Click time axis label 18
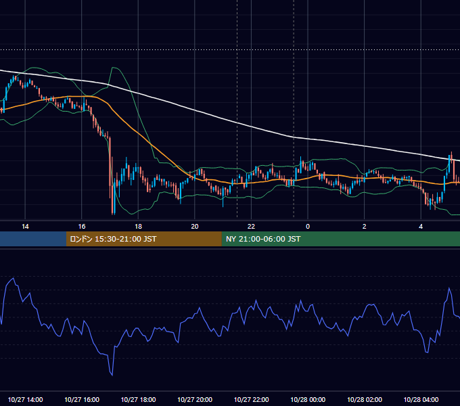The image size is (460, 406). pos(138,226)
